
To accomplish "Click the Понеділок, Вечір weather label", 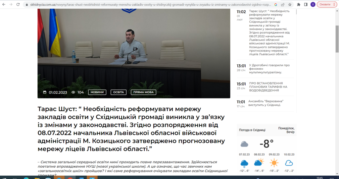I will click(286, 130).
